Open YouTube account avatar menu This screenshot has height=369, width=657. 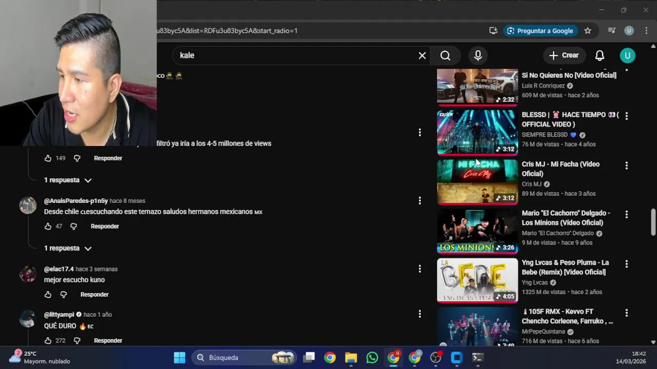click(x=627, y=55)
